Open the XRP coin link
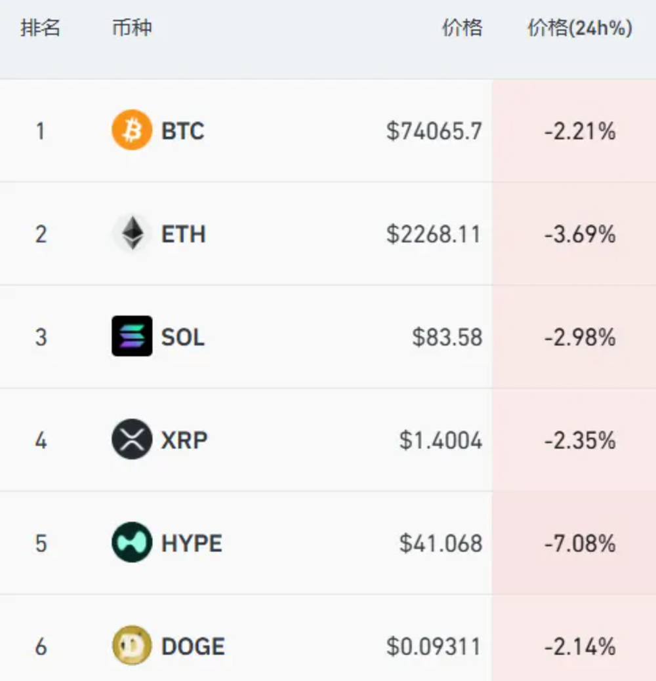 click(184, 440)
